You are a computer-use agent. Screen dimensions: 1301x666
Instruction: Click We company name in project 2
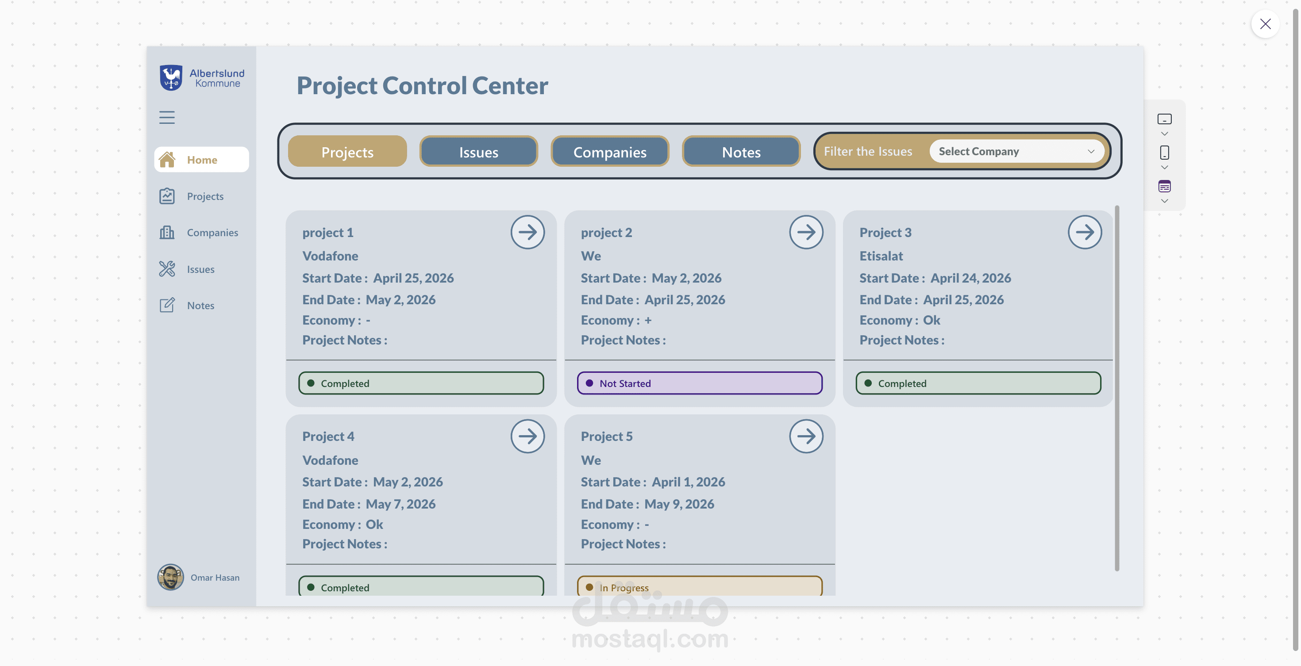click(x=591, y=256)
